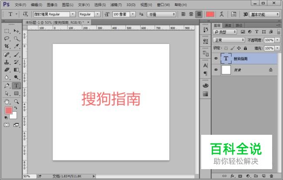Delete layer with trash icon
The width and height of the screenshot is (283, 180).
271,176
